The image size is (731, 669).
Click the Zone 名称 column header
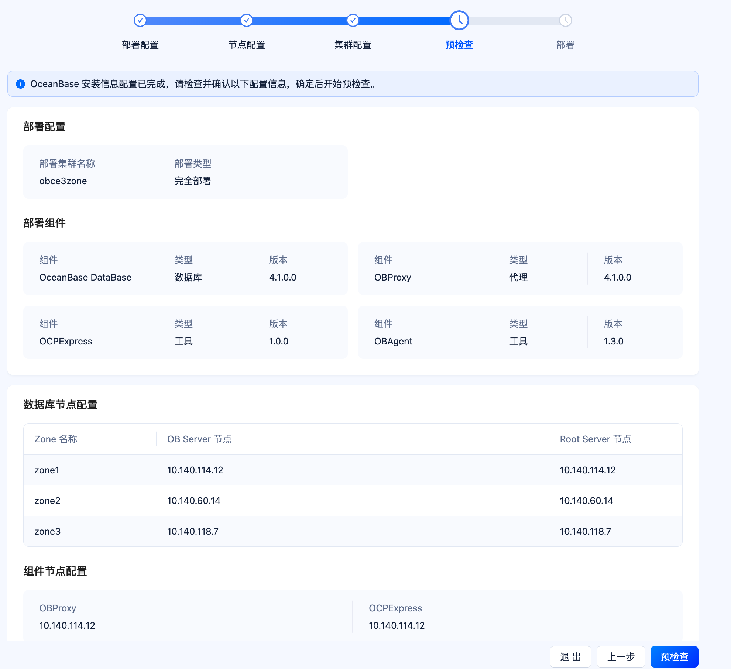56,439
